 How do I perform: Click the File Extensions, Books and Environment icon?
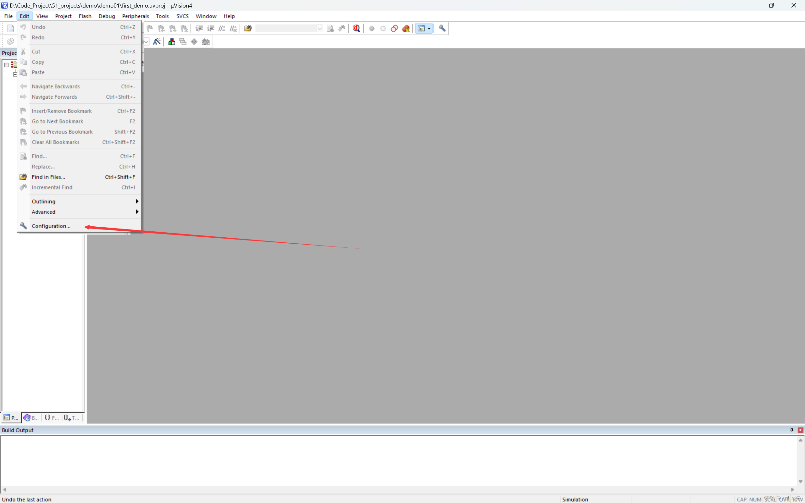pos(172,41)
